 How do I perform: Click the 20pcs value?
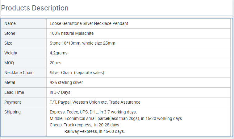point(56,63)
